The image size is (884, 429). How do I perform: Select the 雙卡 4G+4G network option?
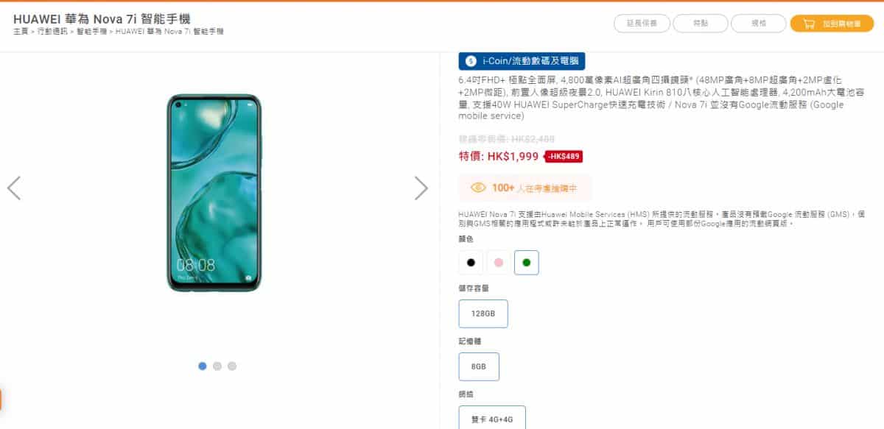[492, 417]
